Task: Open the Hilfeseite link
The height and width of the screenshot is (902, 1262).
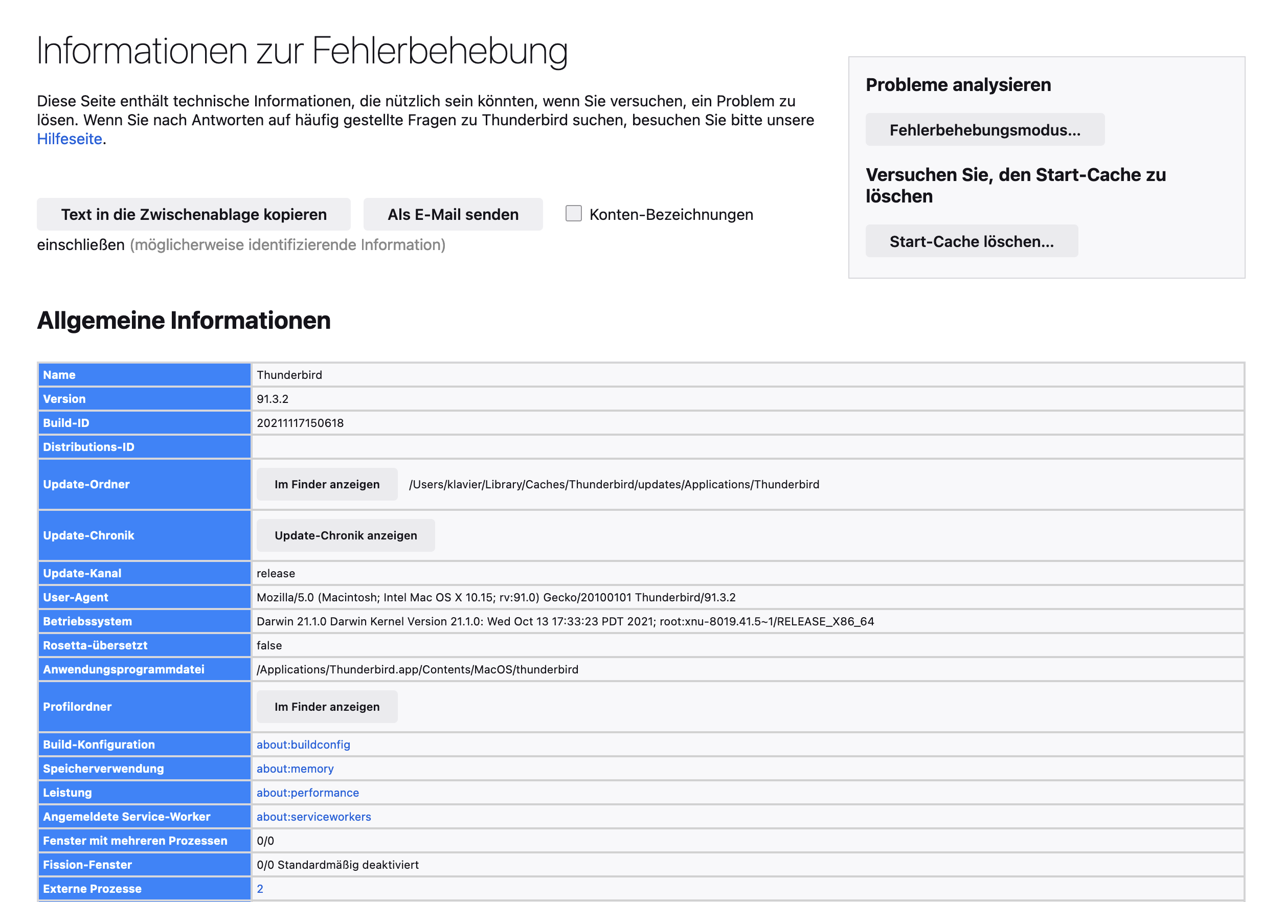Action: coord(70,139)
